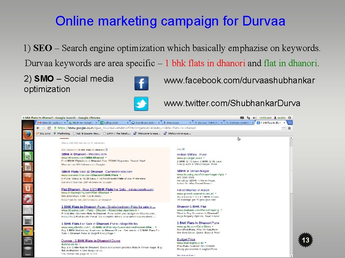This screenshot has height=258, width=345.
Task: Expand arrow next to www.housing.com Viman-Nagar URL
Action: (x=226, y=175)
